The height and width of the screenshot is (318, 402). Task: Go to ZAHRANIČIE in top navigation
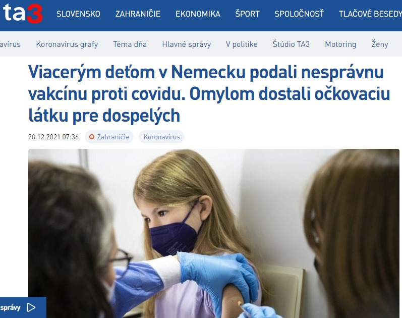click(138, 14)
